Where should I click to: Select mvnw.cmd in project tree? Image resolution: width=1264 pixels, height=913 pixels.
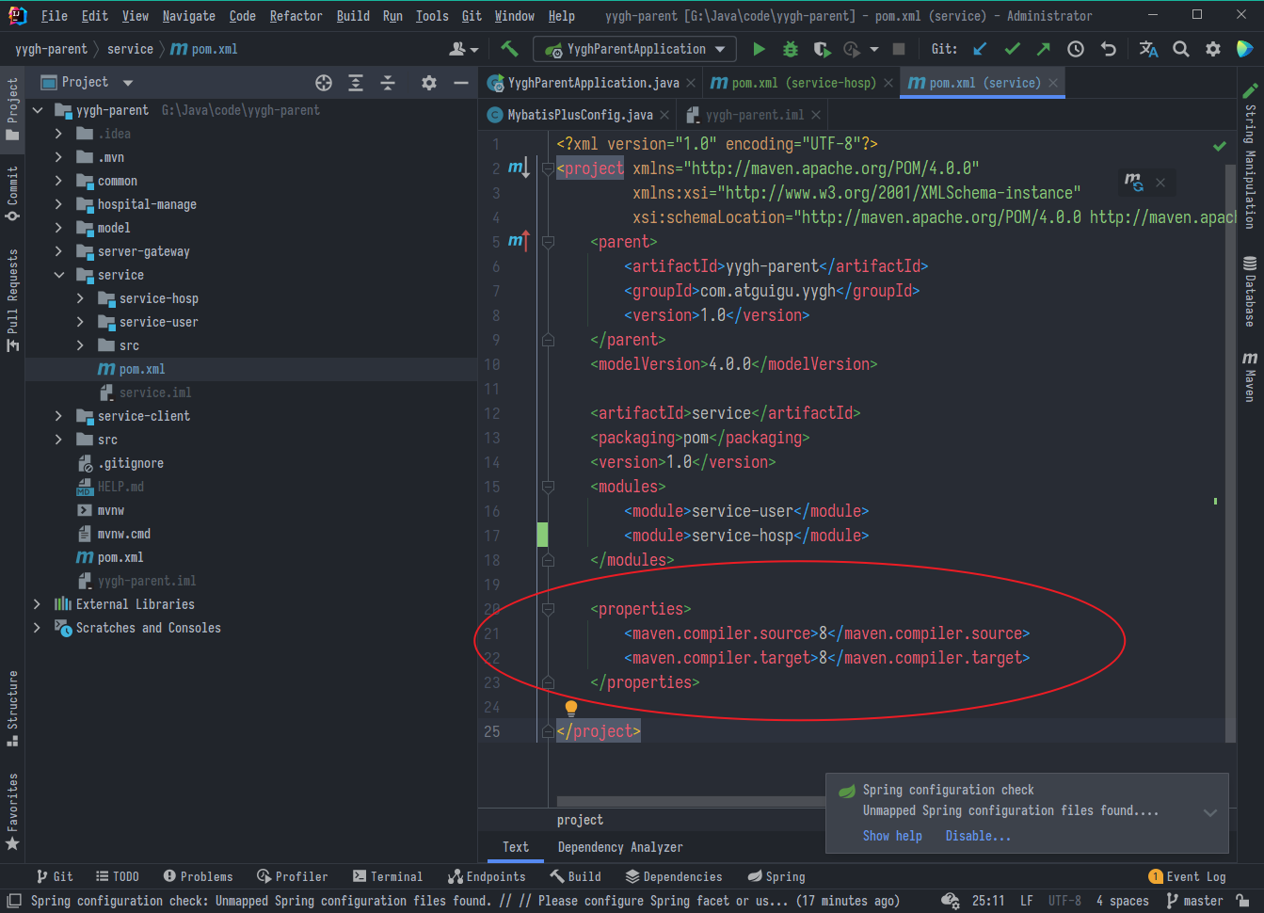[123, 534]
